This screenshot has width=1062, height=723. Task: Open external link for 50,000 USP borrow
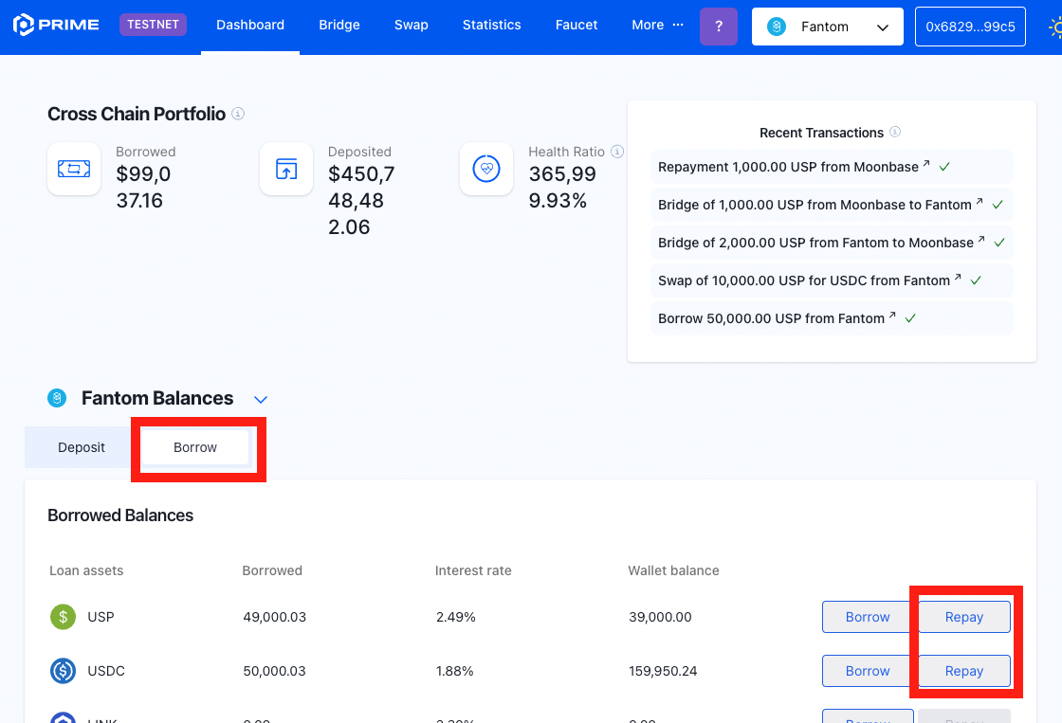tap(892, 316)
